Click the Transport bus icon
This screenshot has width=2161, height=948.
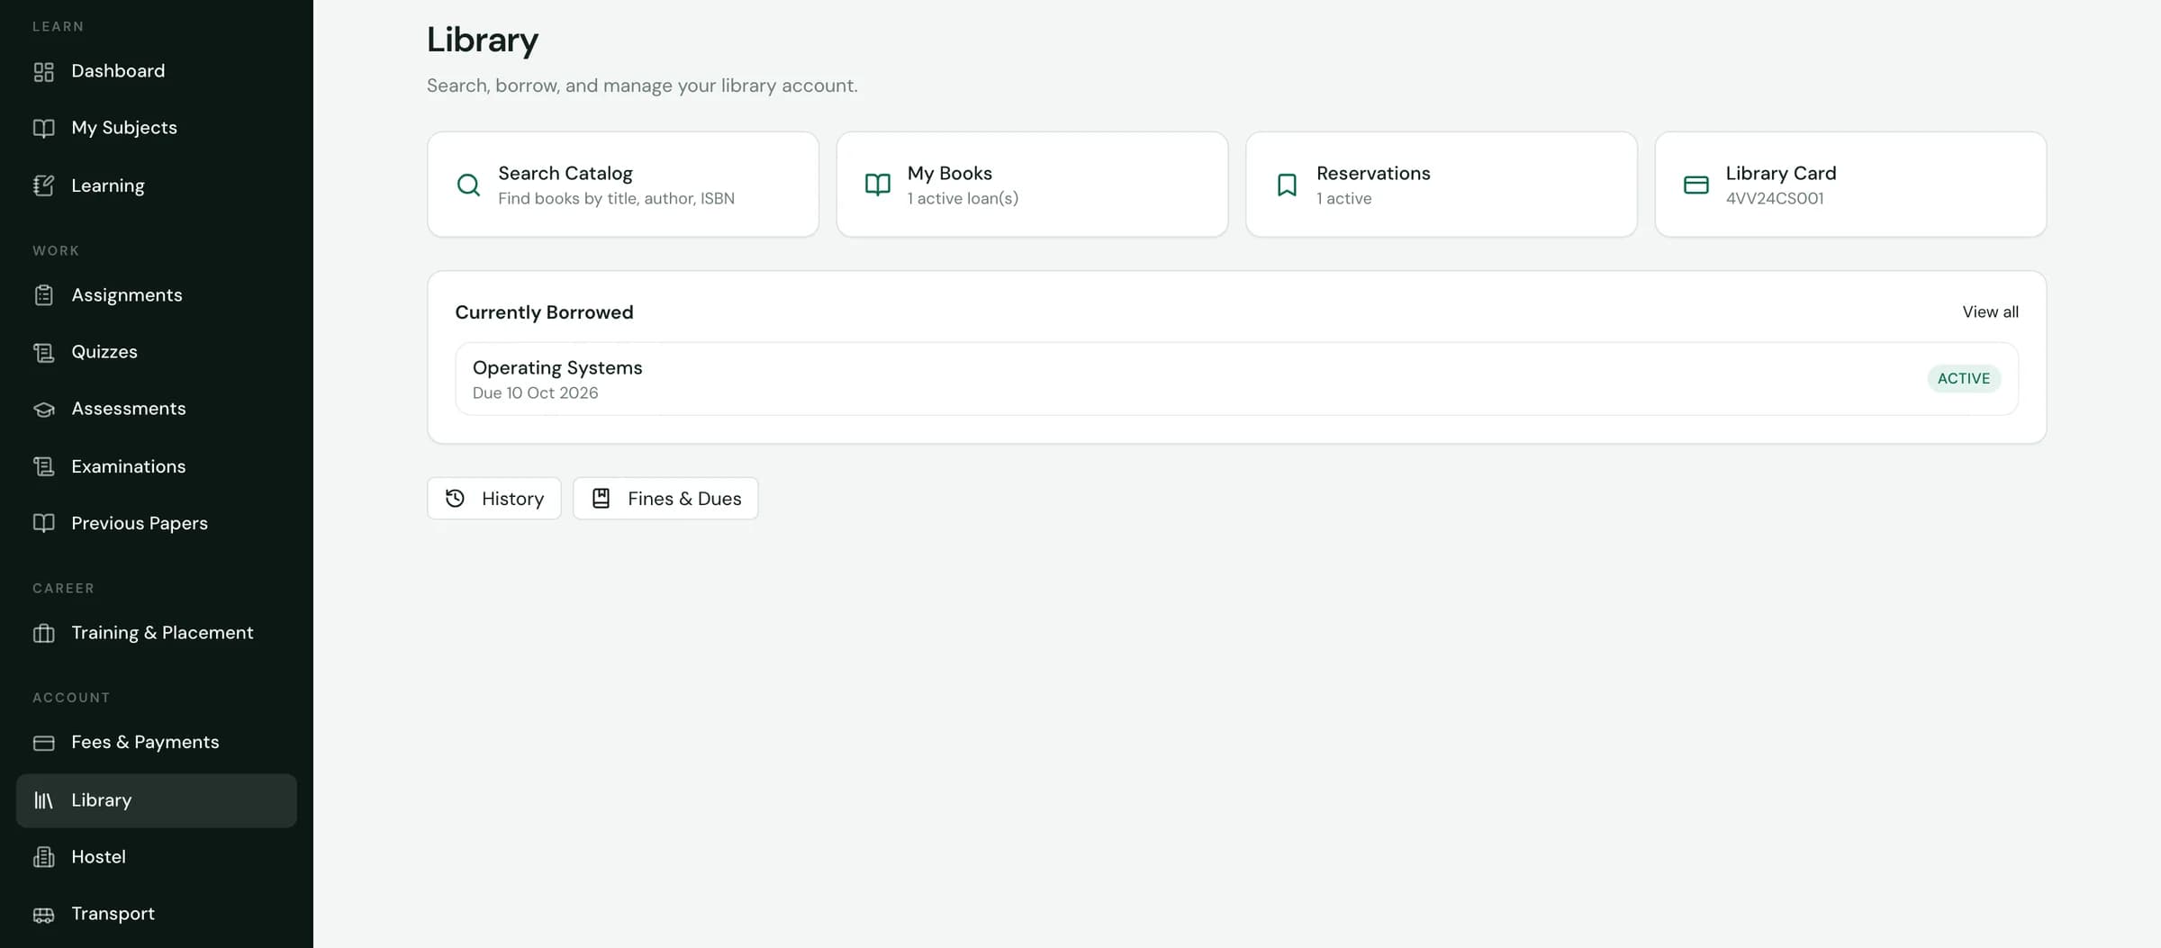tap(43, 914)
